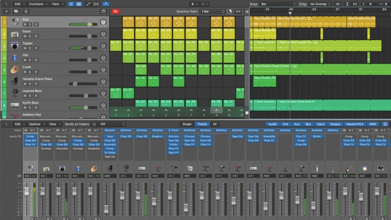Click the Kick track volume slider
Screen dimensions: 391x220
coord(83,24)
